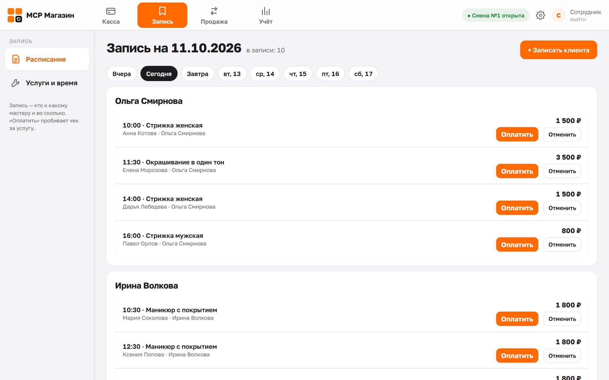Click the Запись bookmark icon
Image resolution: width=609 pixels, height=380 pixels.
[162, 11]
